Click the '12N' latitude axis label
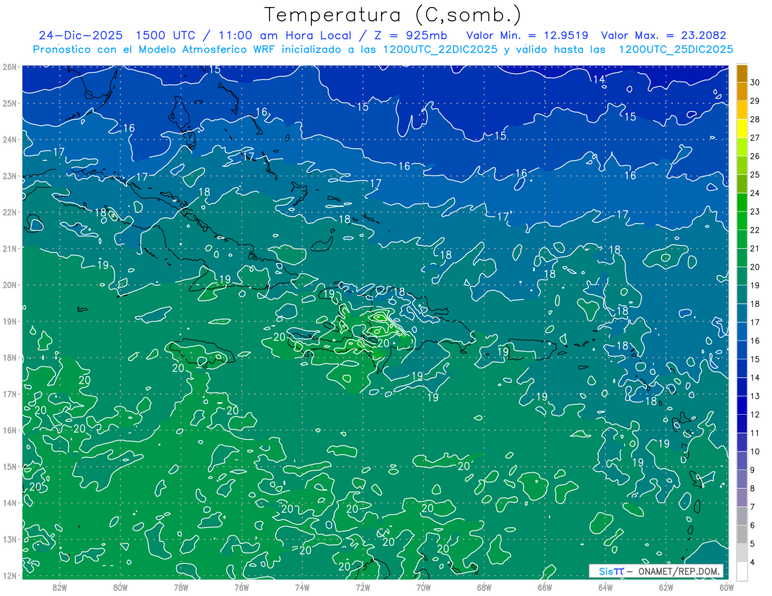The height and width of the screenshot is (596, 772). (9, 575)
